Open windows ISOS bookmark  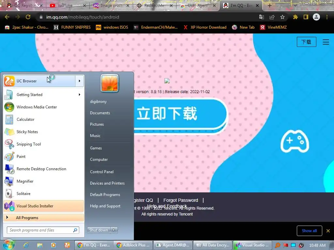(112, 27)
